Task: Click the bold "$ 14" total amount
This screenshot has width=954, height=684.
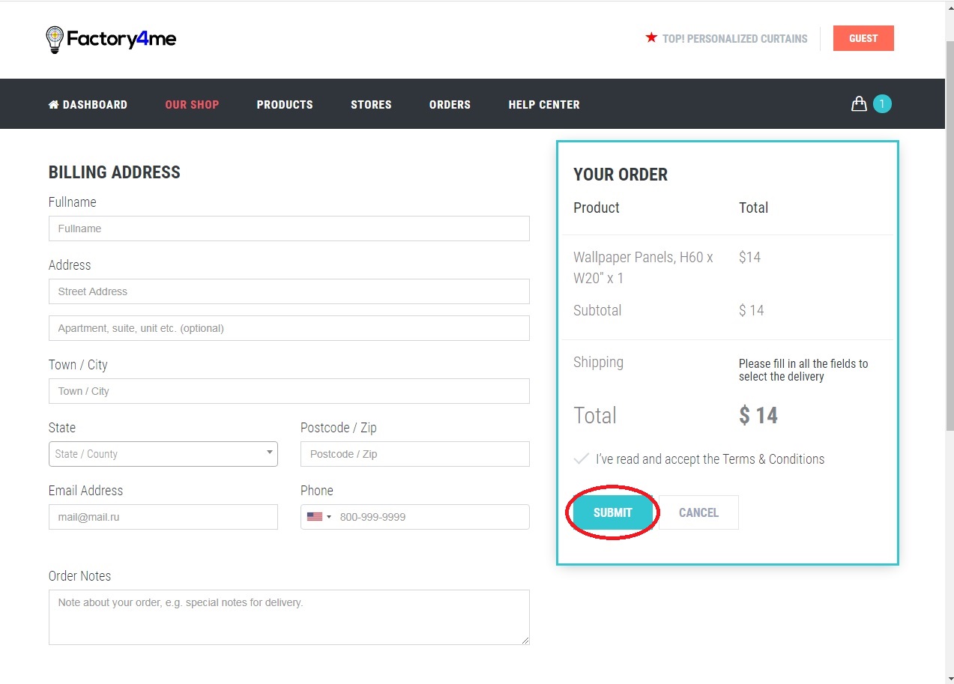Action: [758, 416]
